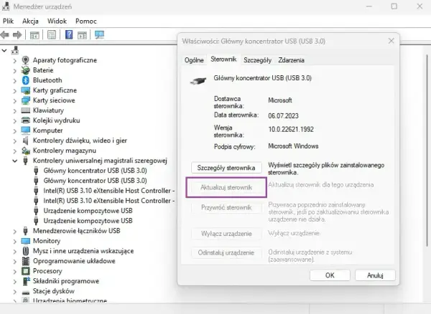This screenshot has width=431, height=314.
Task: Click the Kolejki wydruku printer icon
Action: coord(26,120)
